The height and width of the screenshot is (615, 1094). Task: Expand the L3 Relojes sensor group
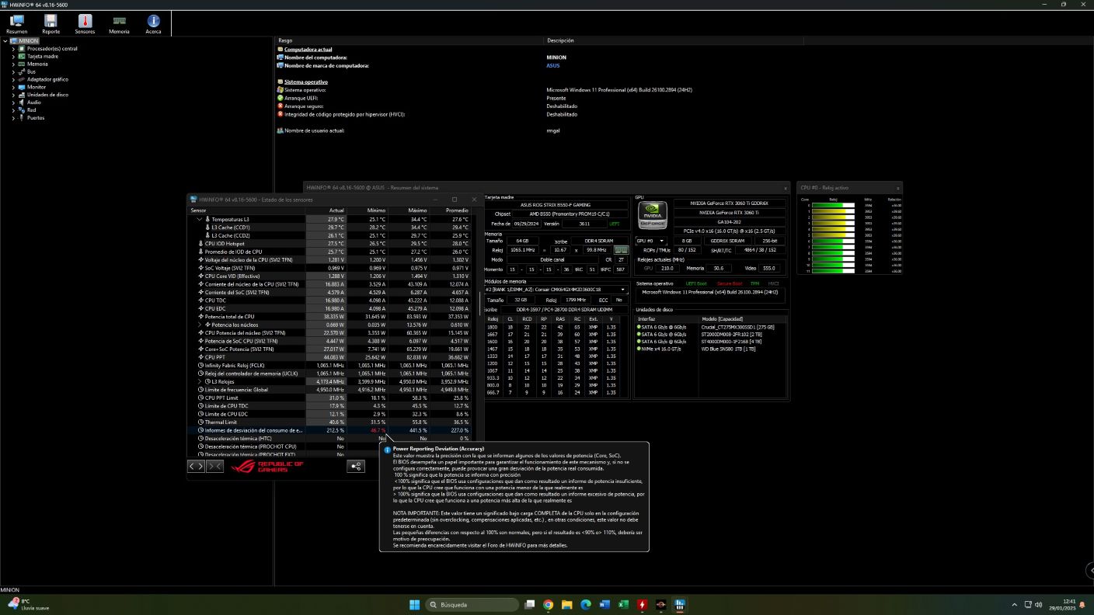[200, 382]
